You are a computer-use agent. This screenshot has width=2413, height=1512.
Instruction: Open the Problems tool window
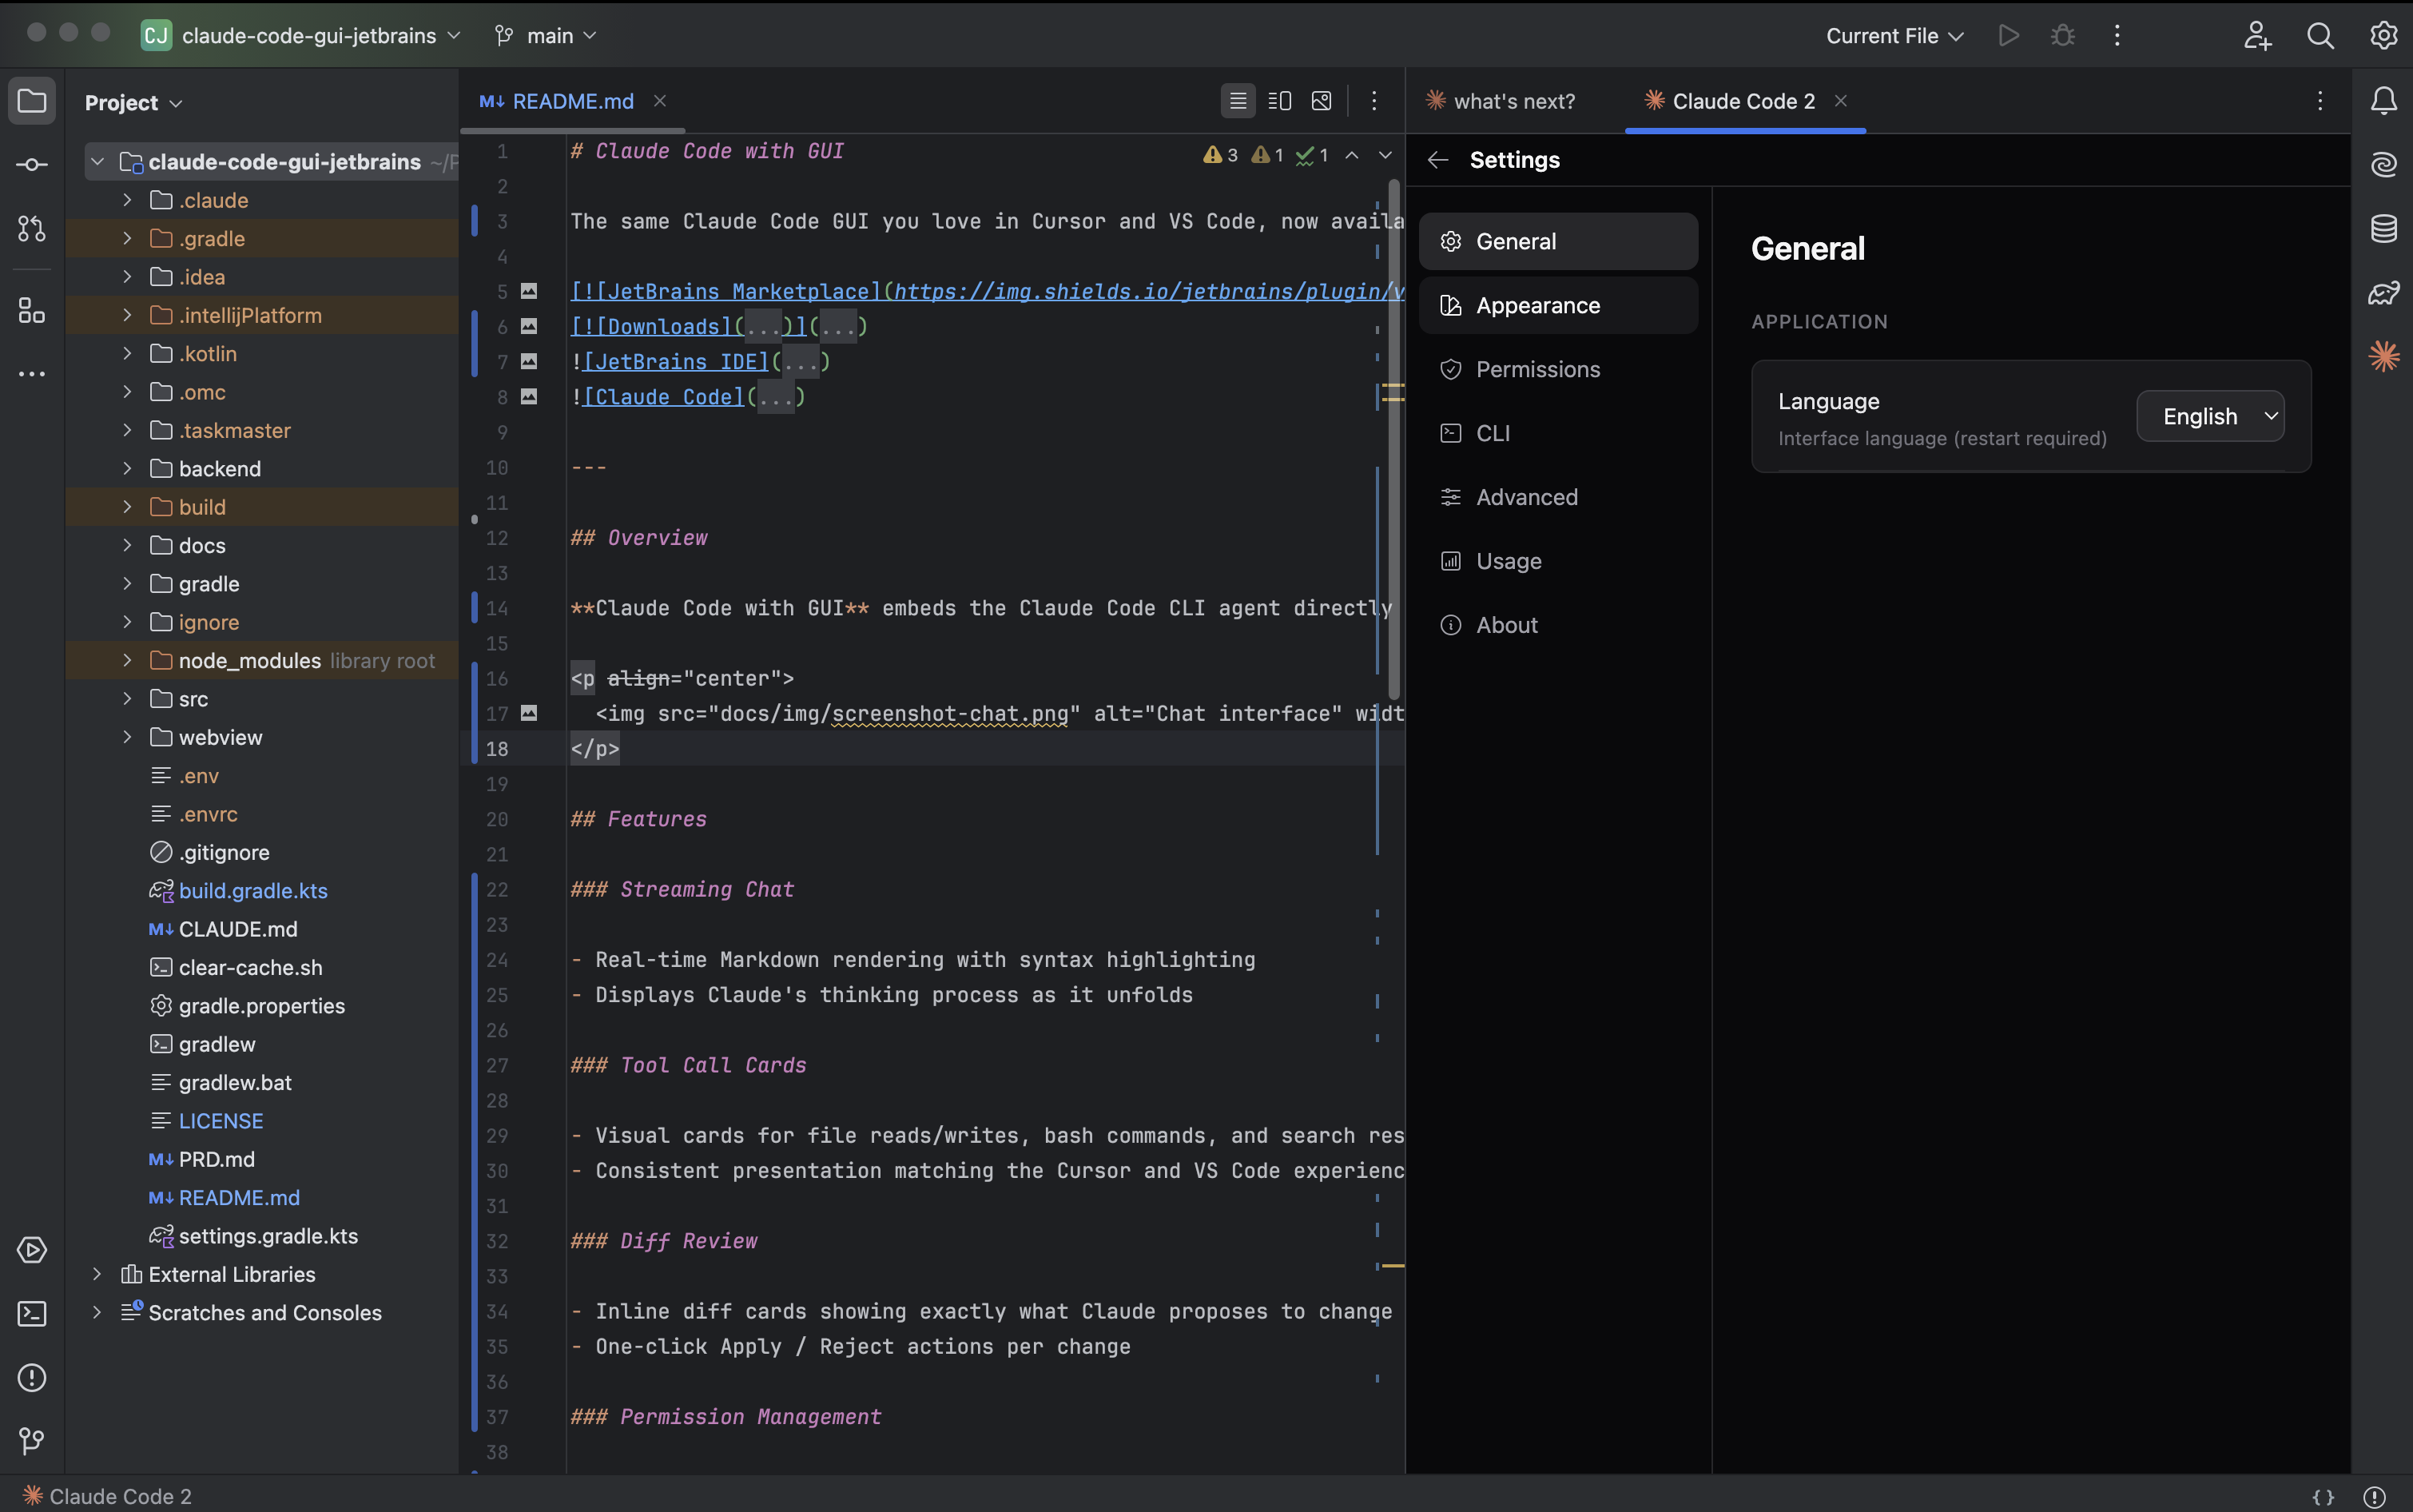point(32,1378)
